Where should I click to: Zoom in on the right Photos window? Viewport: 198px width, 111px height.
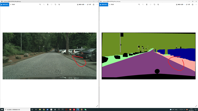(x=139, y=5)
